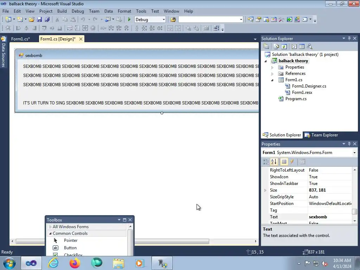Click Show All Files in Solution Explorer

tap(276, 47)
